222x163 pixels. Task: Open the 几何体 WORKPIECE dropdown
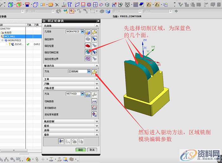tap(82, 31)
